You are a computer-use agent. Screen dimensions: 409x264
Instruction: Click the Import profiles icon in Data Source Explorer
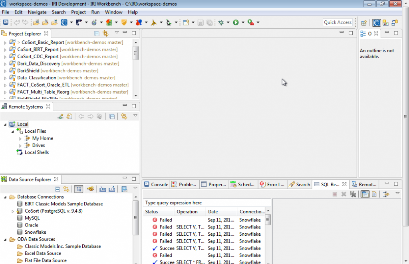click(103, 189)
